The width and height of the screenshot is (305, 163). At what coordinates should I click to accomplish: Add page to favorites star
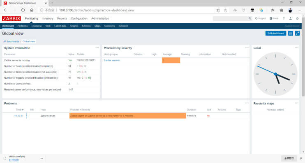[225, 10]
